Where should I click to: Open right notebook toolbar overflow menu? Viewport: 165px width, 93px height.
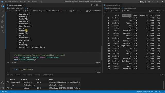click(131, 11)
